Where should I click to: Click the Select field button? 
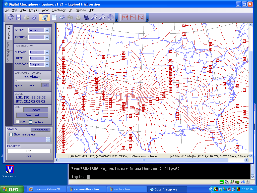[32, 115]
